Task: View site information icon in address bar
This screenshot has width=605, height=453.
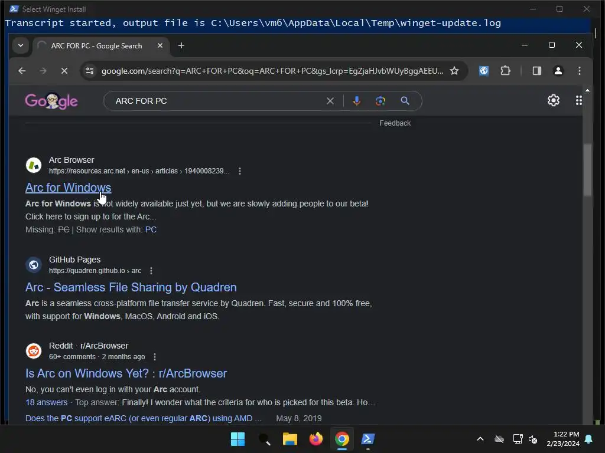Action: (90, 71)
